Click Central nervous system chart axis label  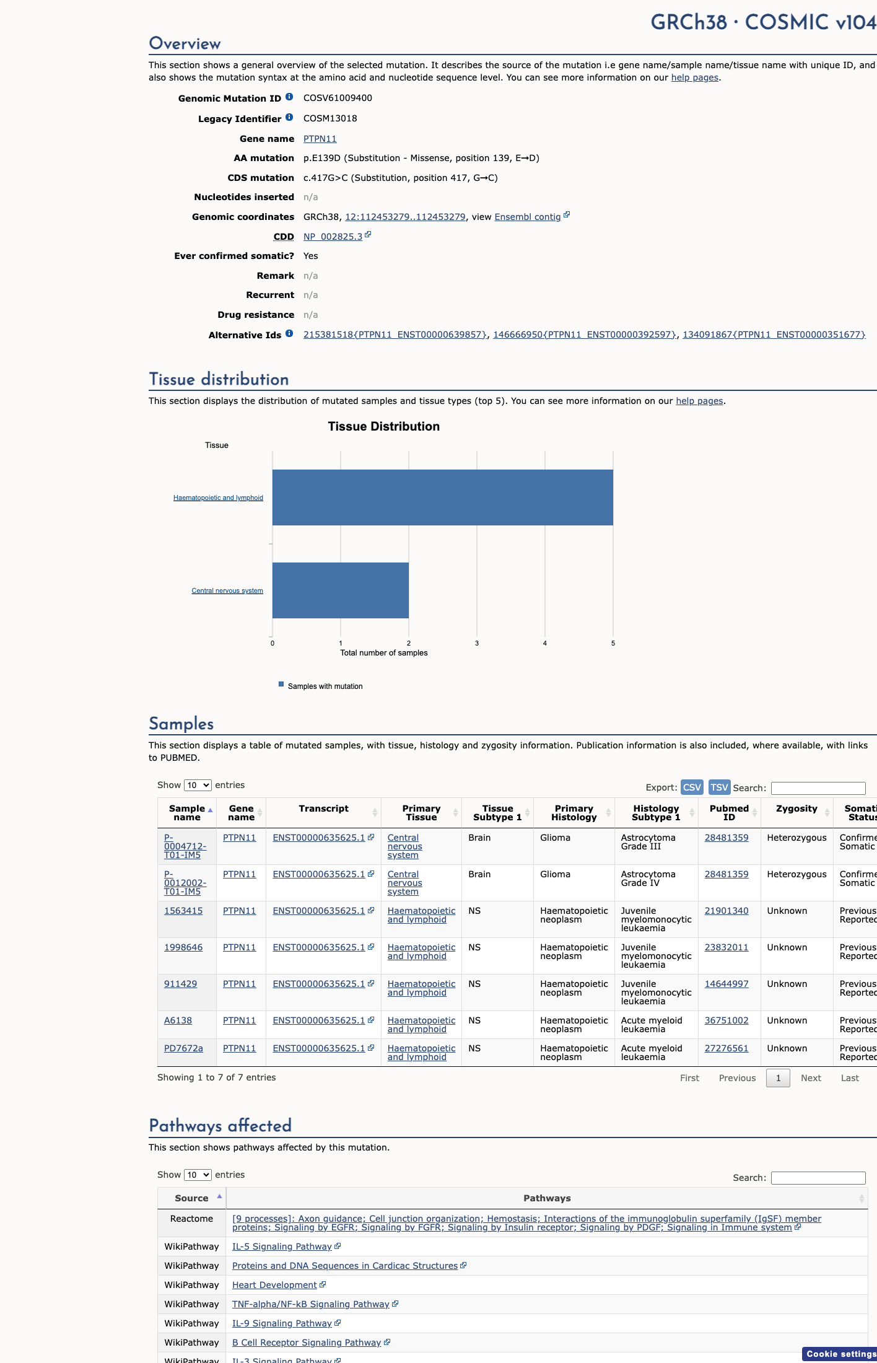tap(227, 590)
